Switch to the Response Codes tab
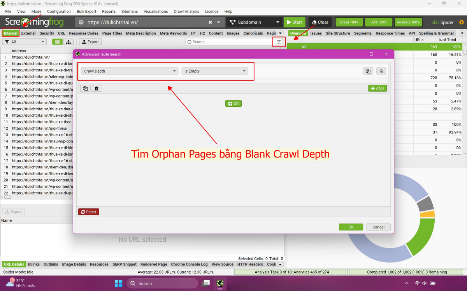The image size is (467, 291). pyautogui.click(x=83, y=33)
